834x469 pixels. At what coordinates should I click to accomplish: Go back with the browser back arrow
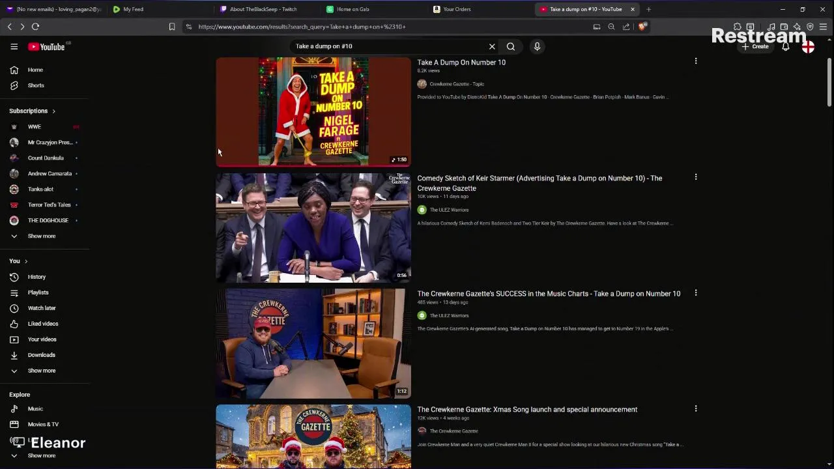(x=9, y=27)
